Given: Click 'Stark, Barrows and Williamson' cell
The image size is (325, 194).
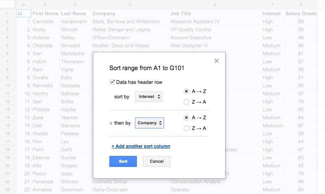Looking at the screenshot, I should [130, 21].
